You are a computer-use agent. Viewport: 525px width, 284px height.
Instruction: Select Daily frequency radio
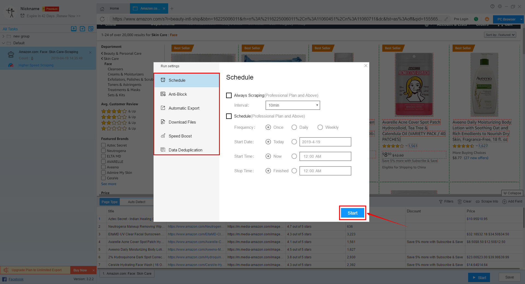294,127
